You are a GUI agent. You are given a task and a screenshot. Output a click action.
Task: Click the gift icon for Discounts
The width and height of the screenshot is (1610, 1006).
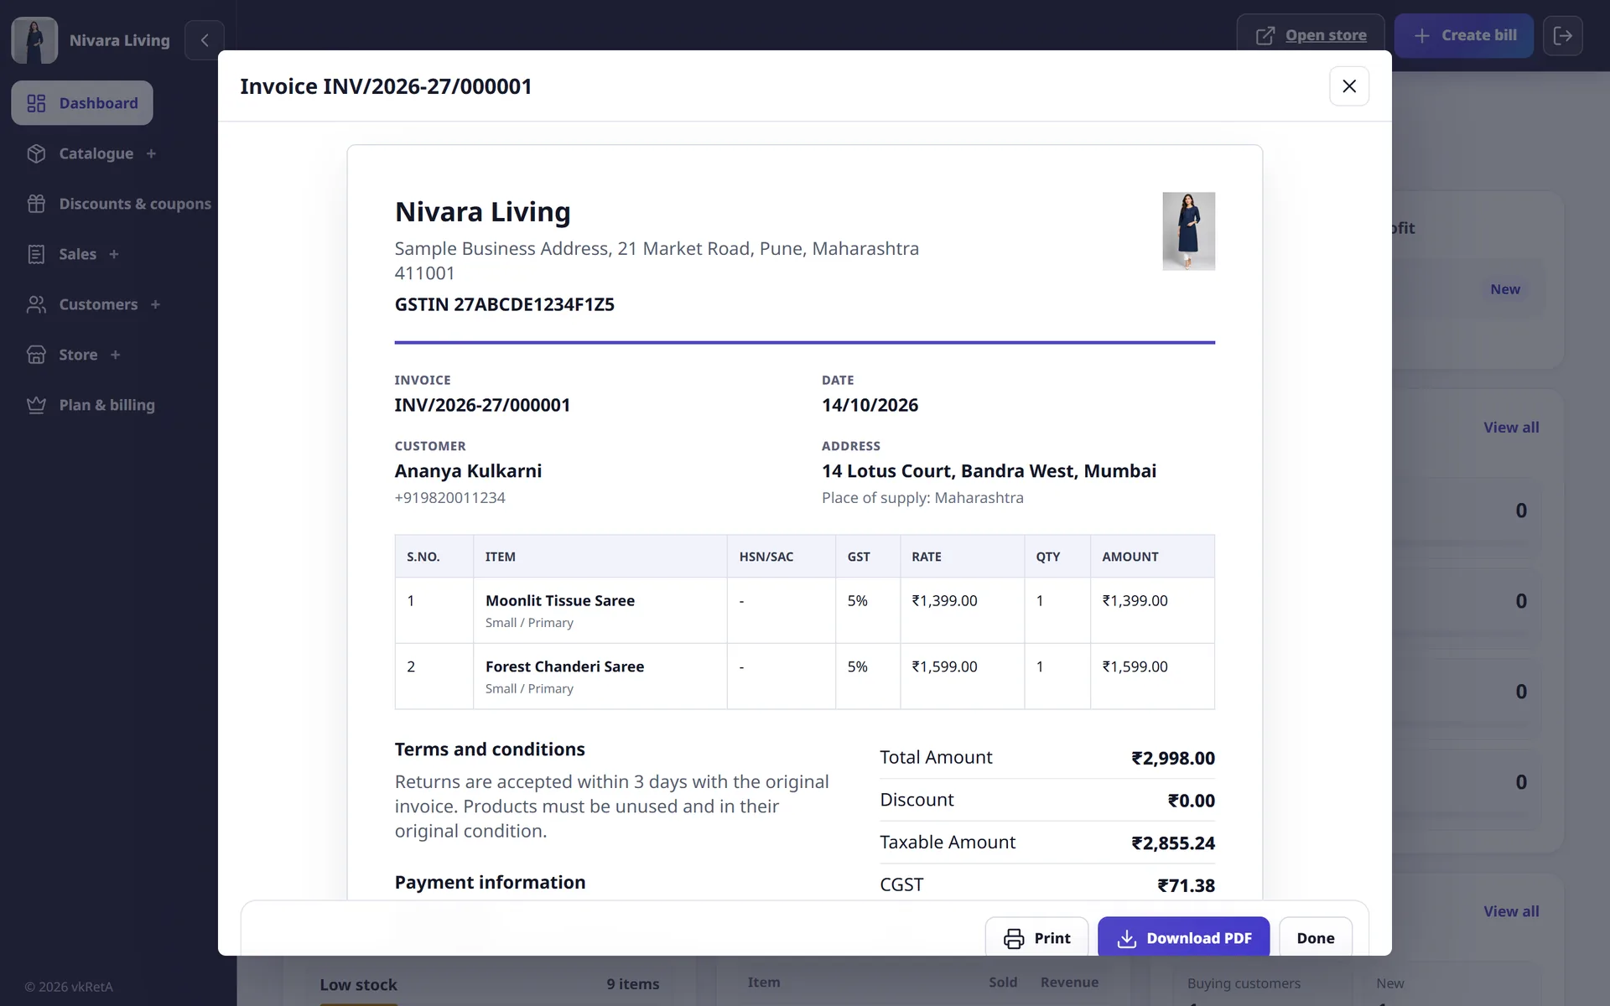36,204
